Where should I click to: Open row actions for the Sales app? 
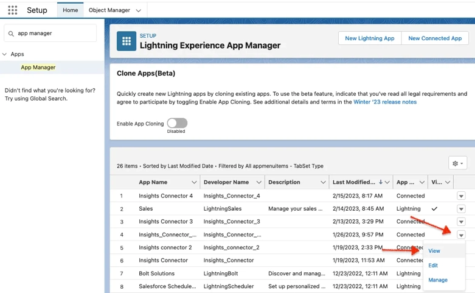461,209
